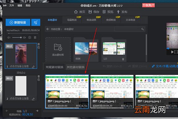The width and height of the screenshot is (178, 119).
Task: Switch to 本地素材 tab
Action: [x=52, y=20]
